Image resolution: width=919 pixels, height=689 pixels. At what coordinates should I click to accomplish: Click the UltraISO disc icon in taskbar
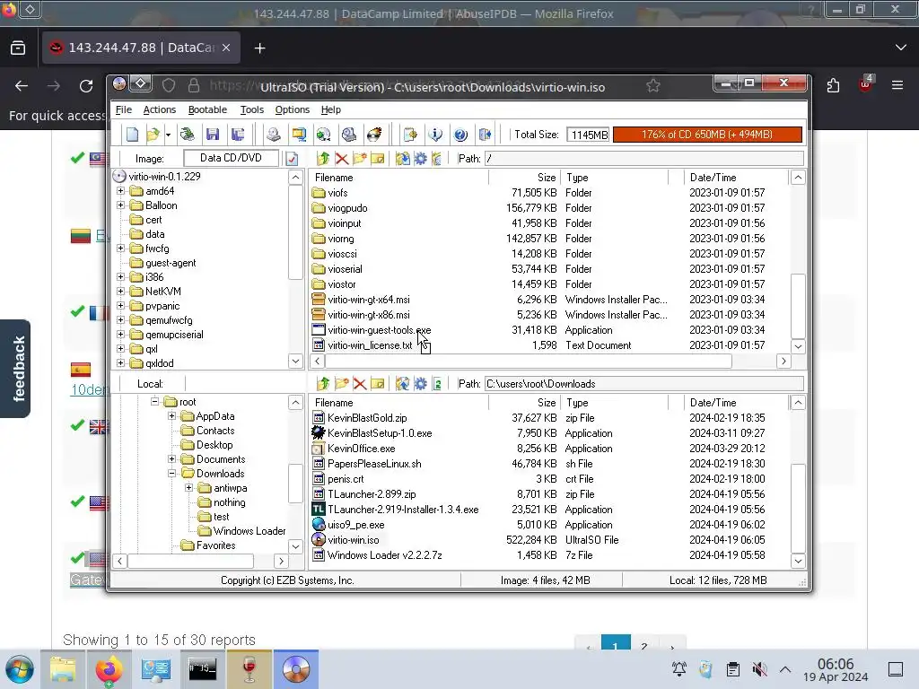pos(296,669)
